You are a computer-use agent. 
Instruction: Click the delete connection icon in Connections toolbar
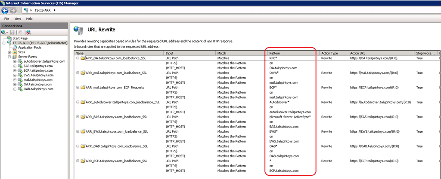pos(28,32)
